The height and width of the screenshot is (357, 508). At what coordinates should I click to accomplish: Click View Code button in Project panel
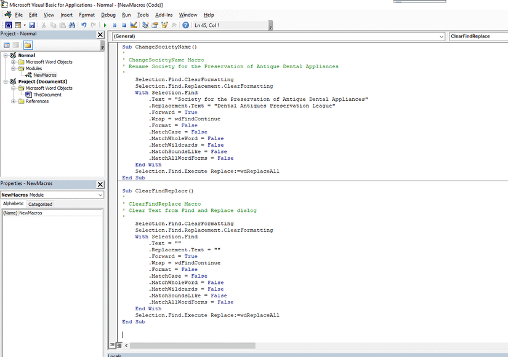tap(7, 45)
